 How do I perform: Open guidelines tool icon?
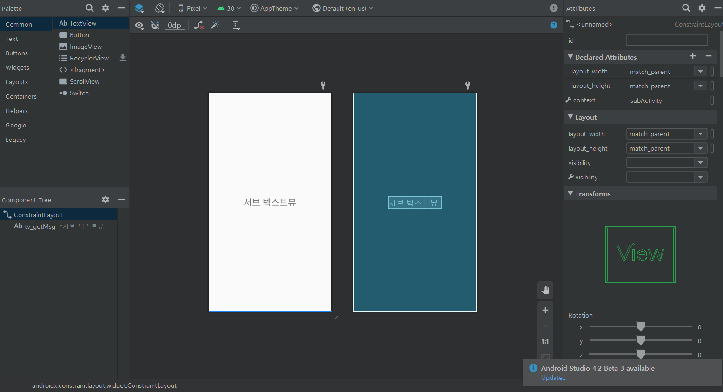coord(236,26)
